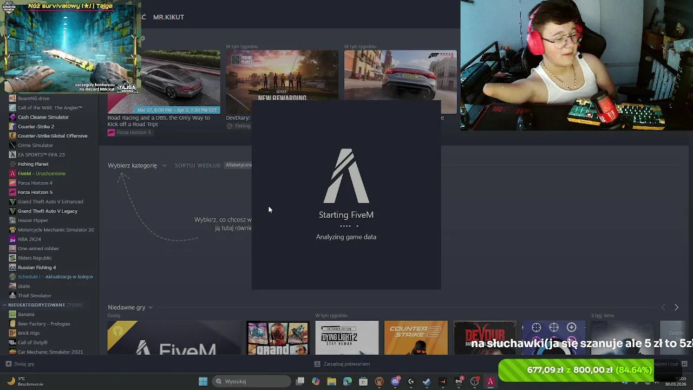693x390 pixels.
Task: Click the Banana game icon in sidebar
Action: click(12, 314)
